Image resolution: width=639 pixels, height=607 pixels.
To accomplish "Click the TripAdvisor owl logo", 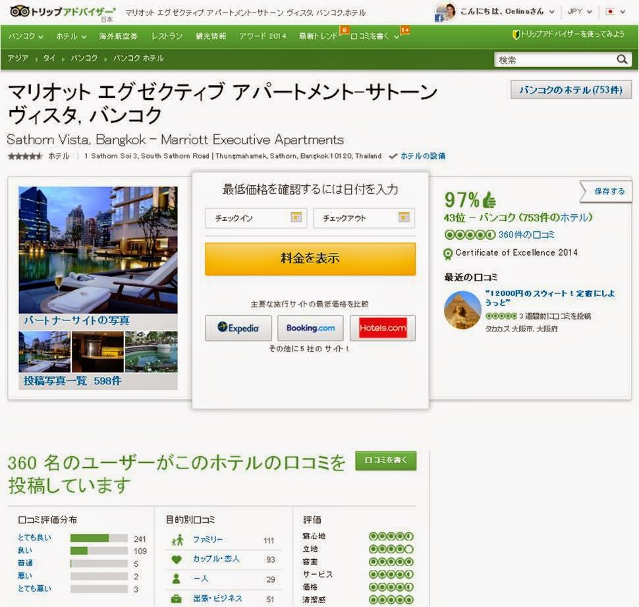I will click(x=20, y=11).
